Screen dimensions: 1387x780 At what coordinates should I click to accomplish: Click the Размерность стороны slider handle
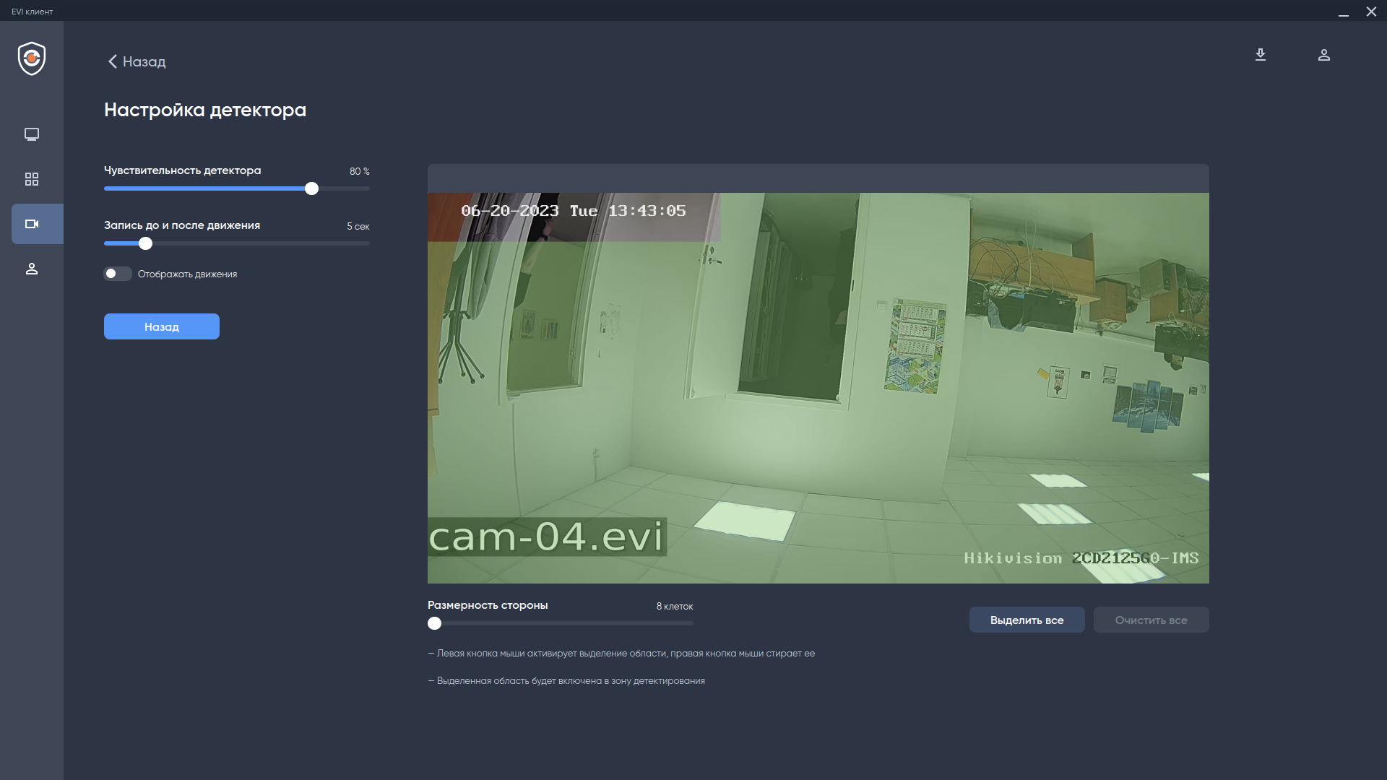coord(434,623)
